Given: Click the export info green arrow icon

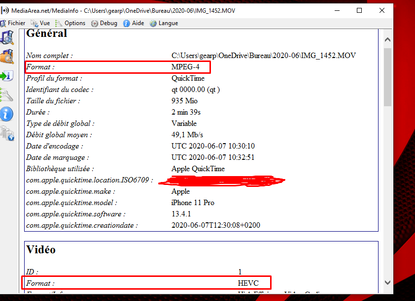Looking at the screenshot, I should (7, 76).
